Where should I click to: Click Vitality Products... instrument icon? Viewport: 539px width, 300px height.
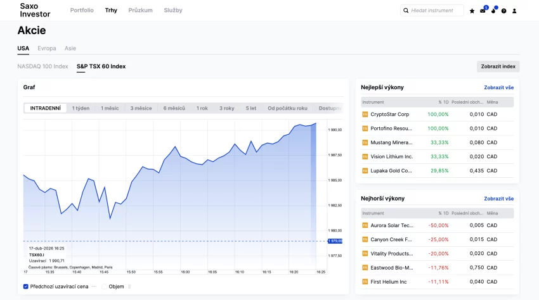pyautogui.click(x=365, y=254)
